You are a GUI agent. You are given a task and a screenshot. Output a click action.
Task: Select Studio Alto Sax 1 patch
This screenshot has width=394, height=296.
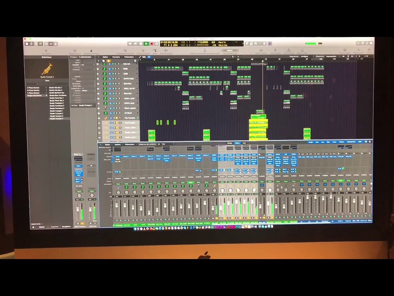click(x=56, y=88)
